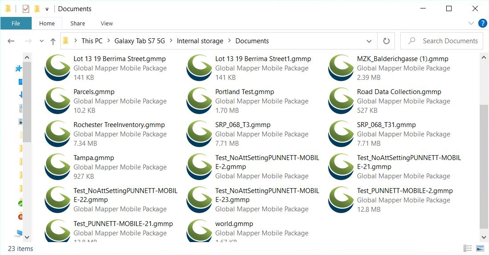Expand the ribbon with the chevron
The width and height of the screenshot is (489, 255).
(471, 23)
